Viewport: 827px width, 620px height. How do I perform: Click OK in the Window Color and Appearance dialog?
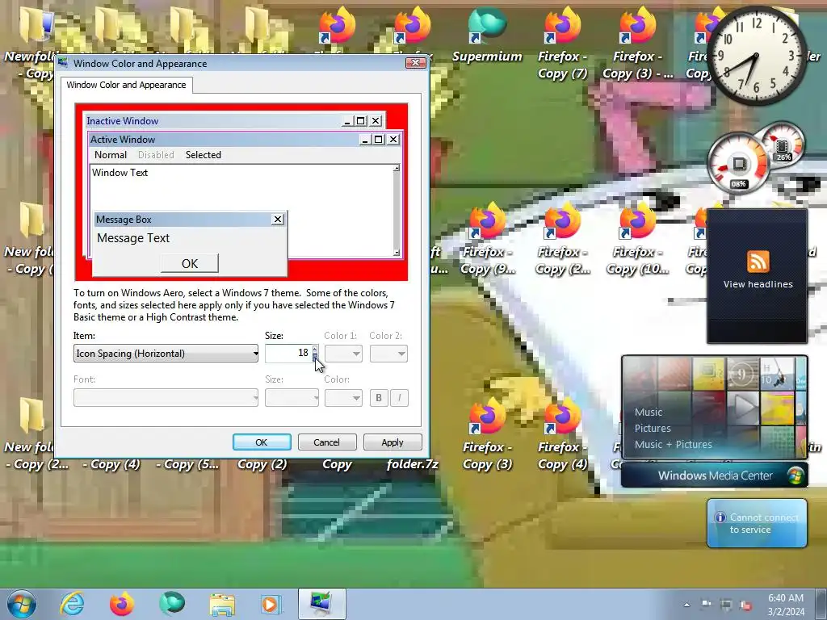coord(262,442)
